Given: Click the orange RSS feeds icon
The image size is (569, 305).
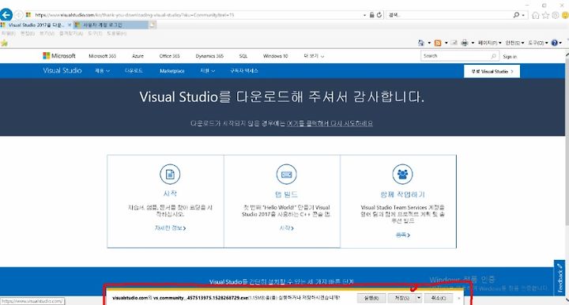Looking at the screenshot, I should pos(438,43).
